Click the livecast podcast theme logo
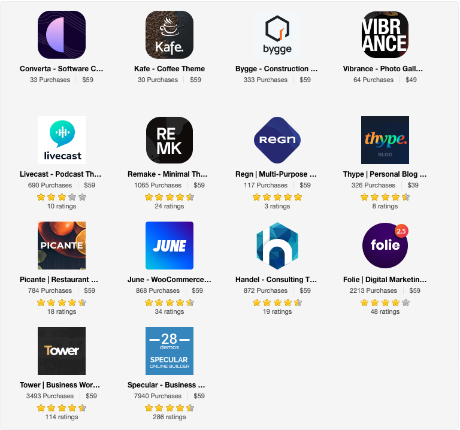The height and width of the screenshot is (430, 460). (x=62, y=140)
